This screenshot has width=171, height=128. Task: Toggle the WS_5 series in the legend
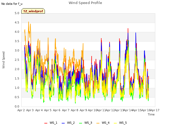pos(120,123)
